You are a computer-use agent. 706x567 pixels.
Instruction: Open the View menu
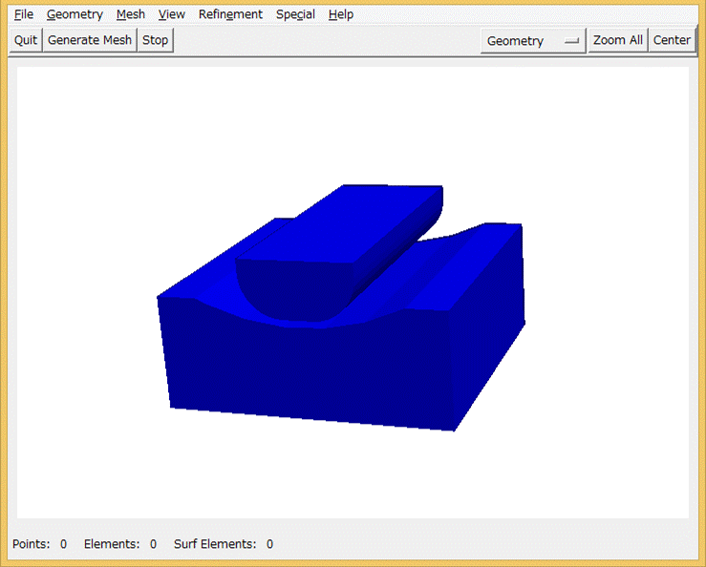[172, 14]
